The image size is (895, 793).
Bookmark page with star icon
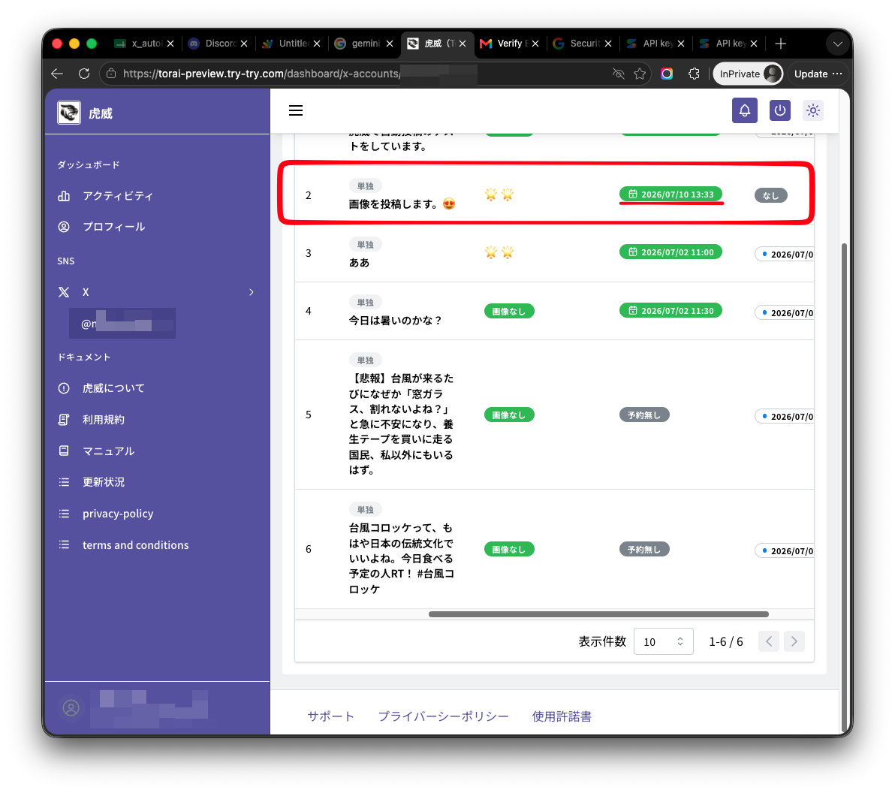(640, 74)
